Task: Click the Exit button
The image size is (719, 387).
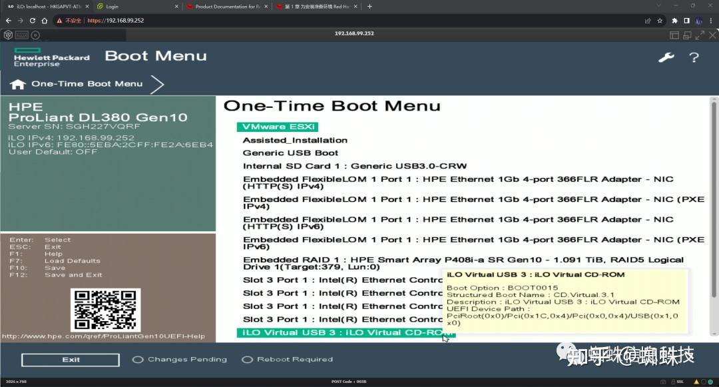Action: tap(69, 359)
